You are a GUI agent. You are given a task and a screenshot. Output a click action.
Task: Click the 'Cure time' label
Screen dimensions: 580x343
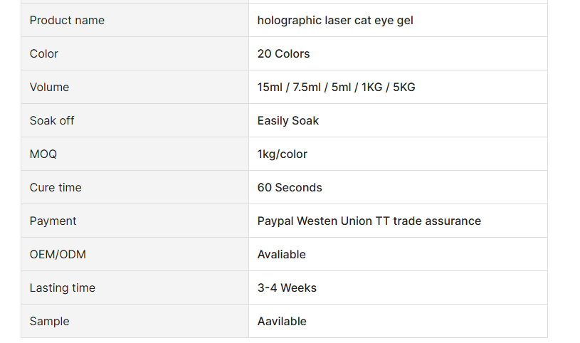pos(56,187)
